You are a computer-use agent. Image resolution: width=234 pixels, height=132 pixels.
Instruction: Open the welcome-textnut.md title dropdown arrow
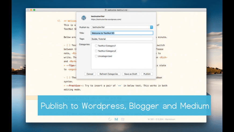[129, 10]
